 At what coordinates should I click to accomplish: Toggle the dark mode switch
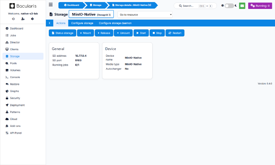tap(229, 6)
